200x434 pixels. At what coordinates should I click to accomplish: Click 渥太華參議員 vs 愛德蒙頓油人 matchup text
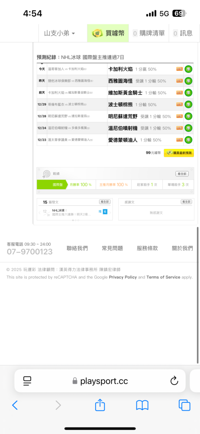coord(71,140)
